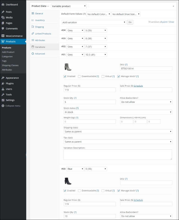Click Schedule link for variation #30 sale price
The image size is (179, 220).
[138, 200]
